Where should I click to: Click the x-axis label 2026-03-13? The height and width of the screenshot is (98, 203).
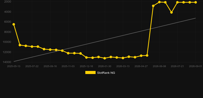123,66
